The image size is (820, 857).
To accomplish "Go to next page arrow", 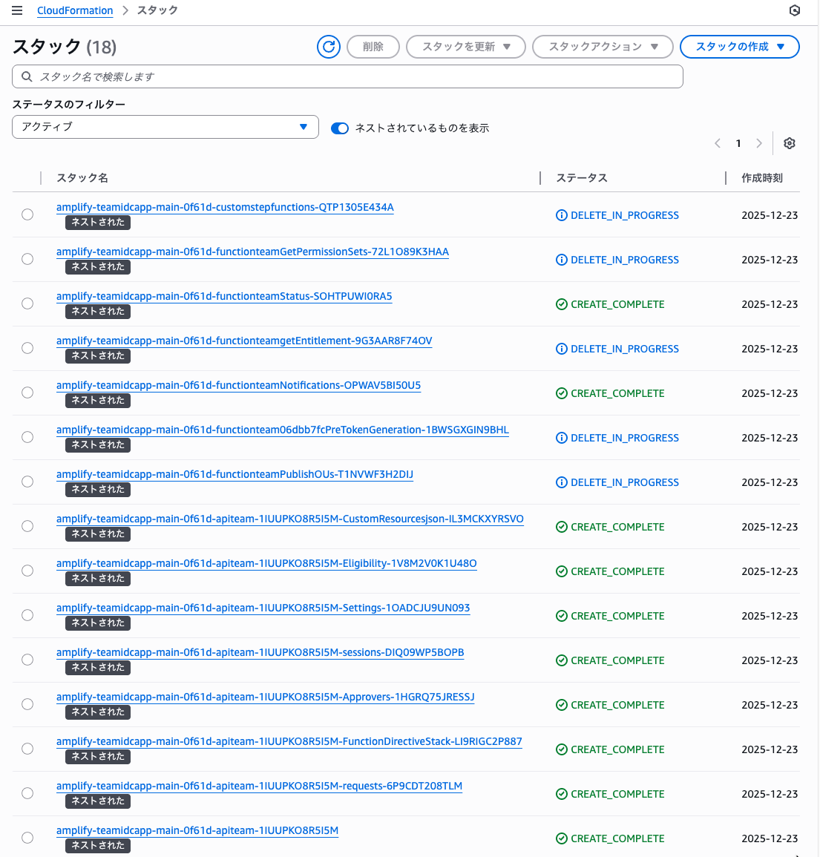I will click(759, 143).
